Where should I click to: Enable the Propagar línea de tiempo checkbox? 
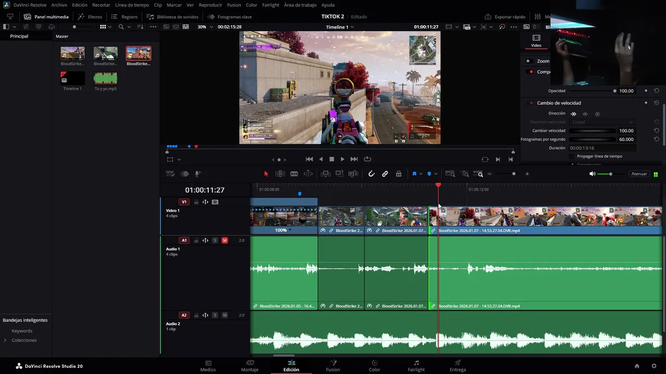[572, 156]
